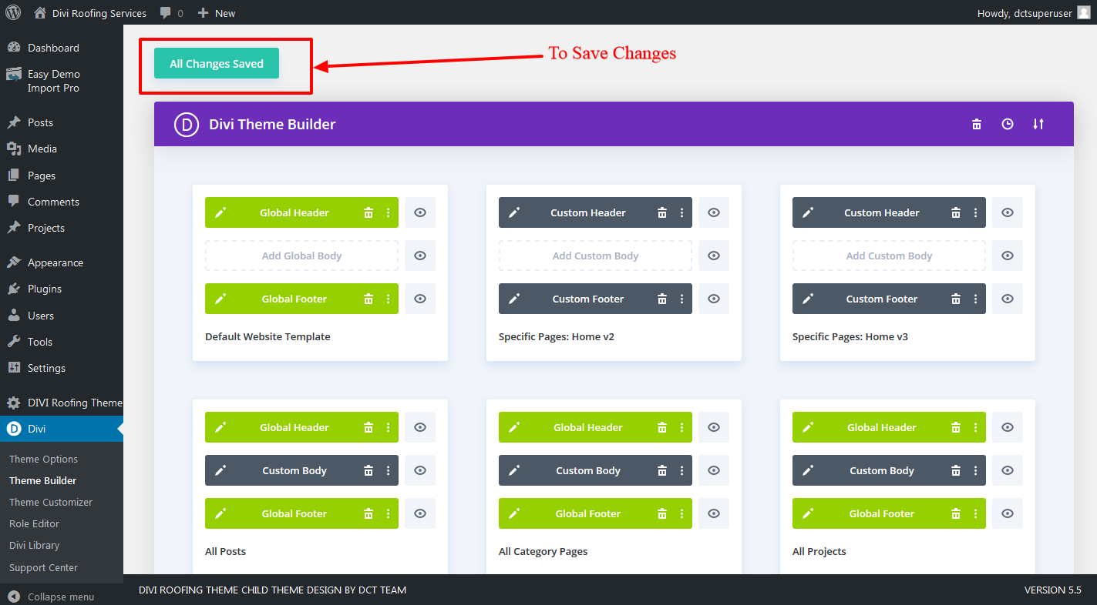
Task: Delete all templates using Theme Builder trash icon
Action: [x=977, y=124]
